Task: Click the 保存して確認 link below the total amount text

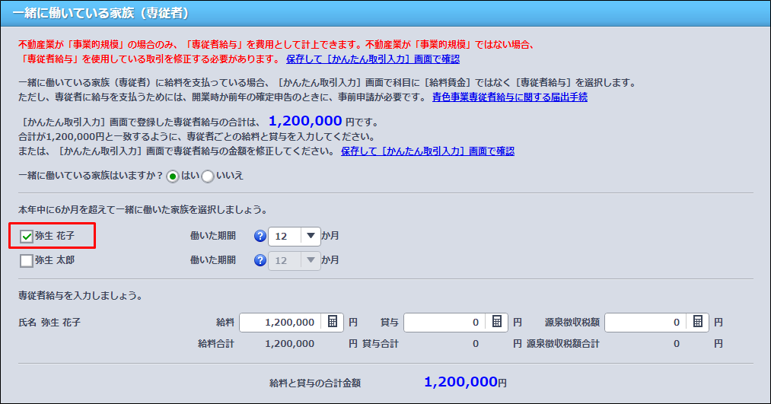Action: pos(427,151)
